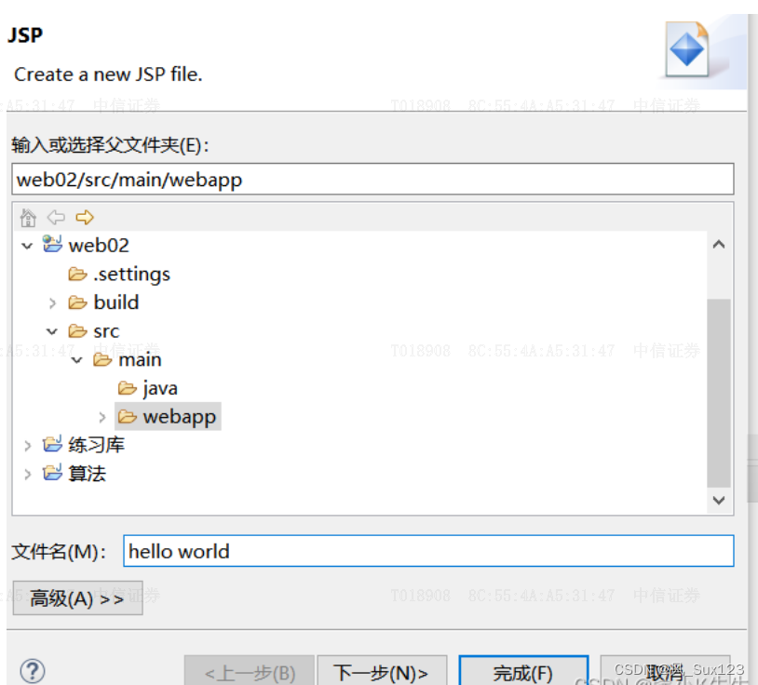Viewport: 758px width, 685px height.
Task: Click the Home icon in the folder toolbar
Action: point(28,218)
